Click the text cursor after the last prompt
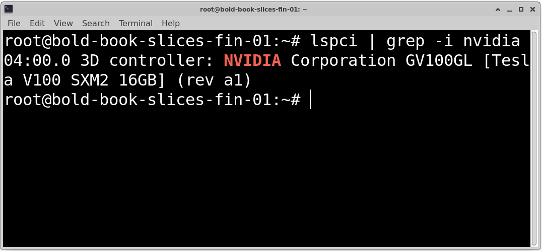This screenshot has width=542, height=251. click(x=310, y=100)
